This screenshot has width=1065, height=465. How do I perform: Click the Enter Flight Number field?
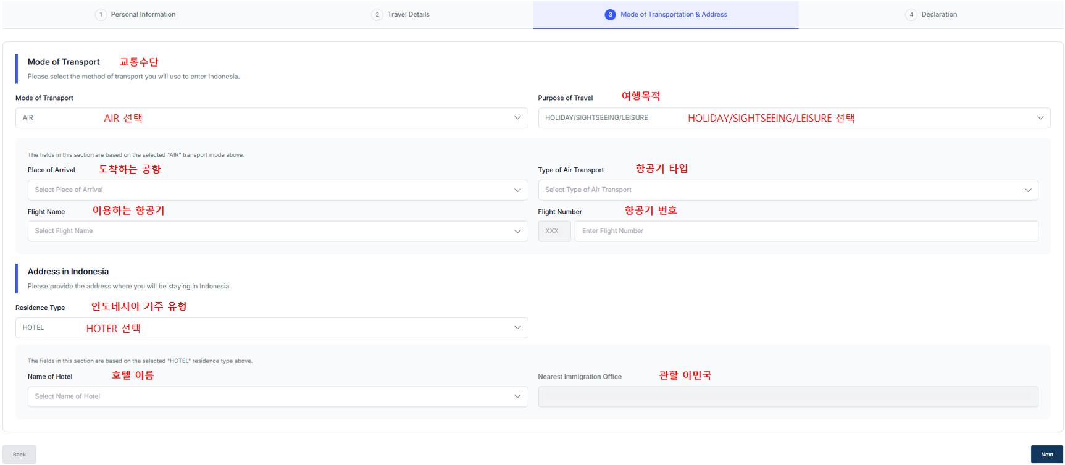click(x=806, y=231)
